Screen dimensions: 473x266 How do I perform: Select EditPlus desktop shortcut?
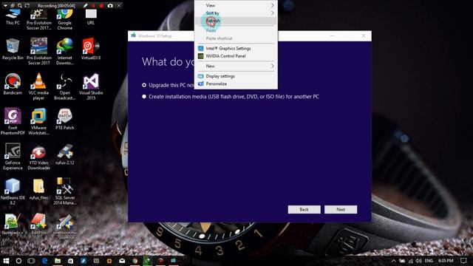(x=38, y=225)
